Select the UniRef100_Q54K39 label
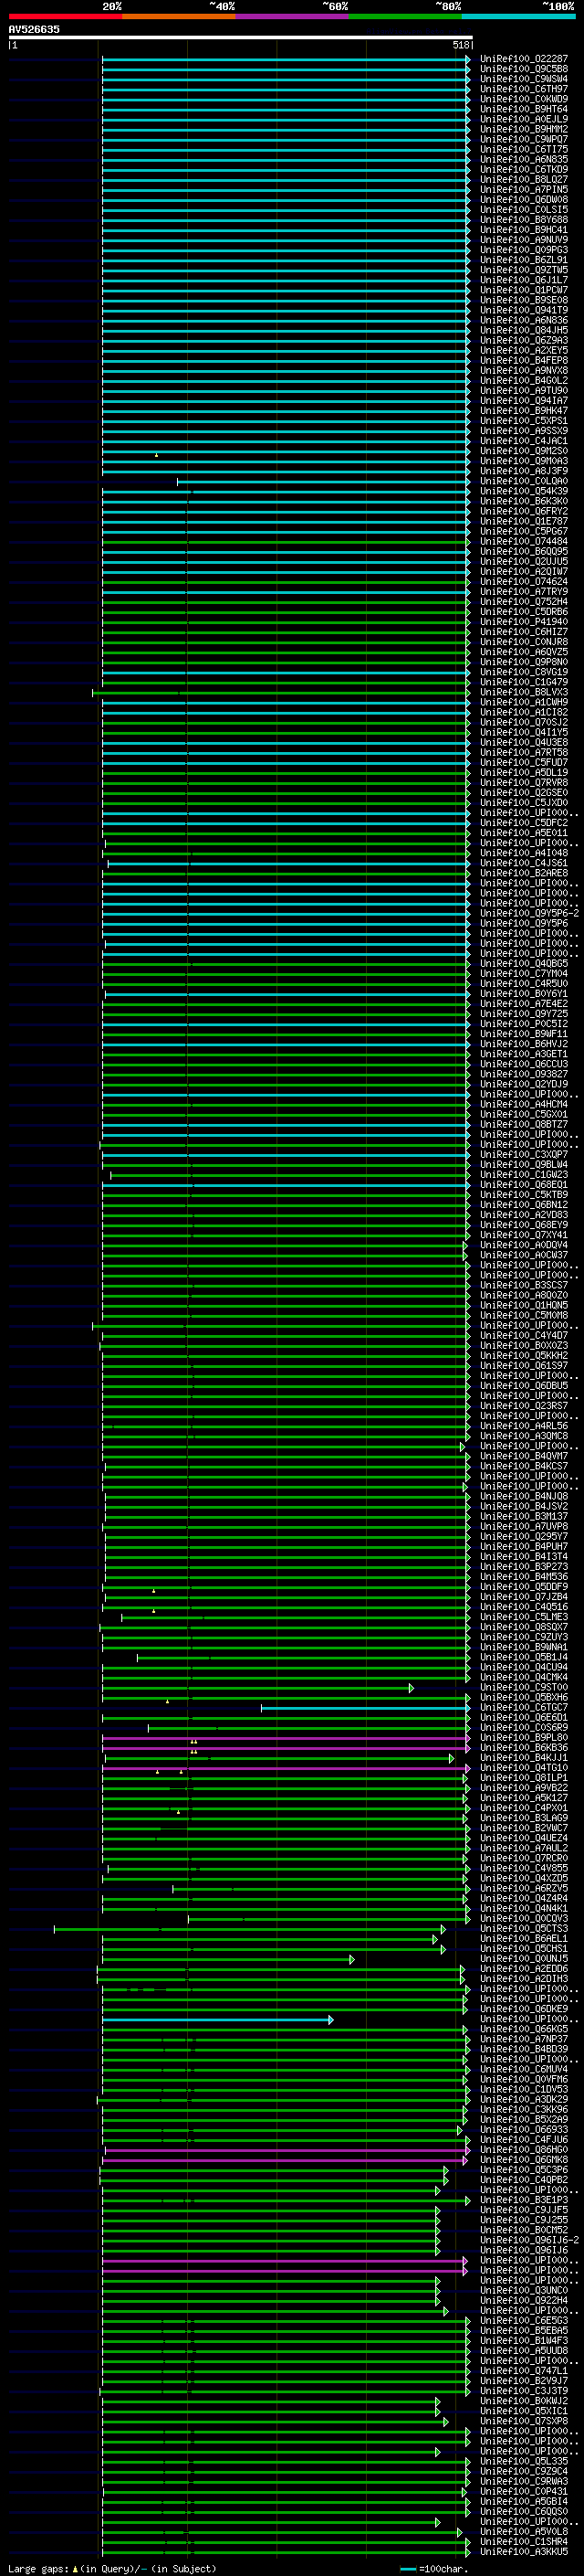584x2576 pixels. pyautogui.click(x=523, y=491)
